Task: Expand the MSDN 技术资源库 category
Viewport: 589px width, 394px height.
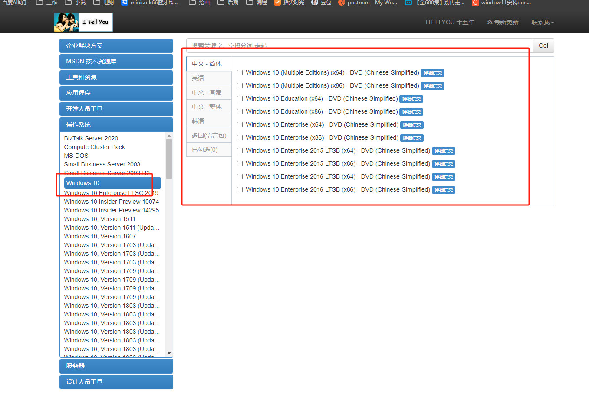Action: click(x=116, y=61)
